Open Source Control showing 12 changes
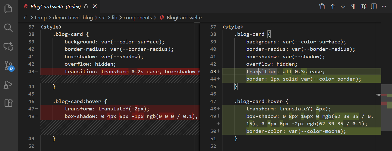The height and width of the screenshot is (151, 392). coord(8,65)
